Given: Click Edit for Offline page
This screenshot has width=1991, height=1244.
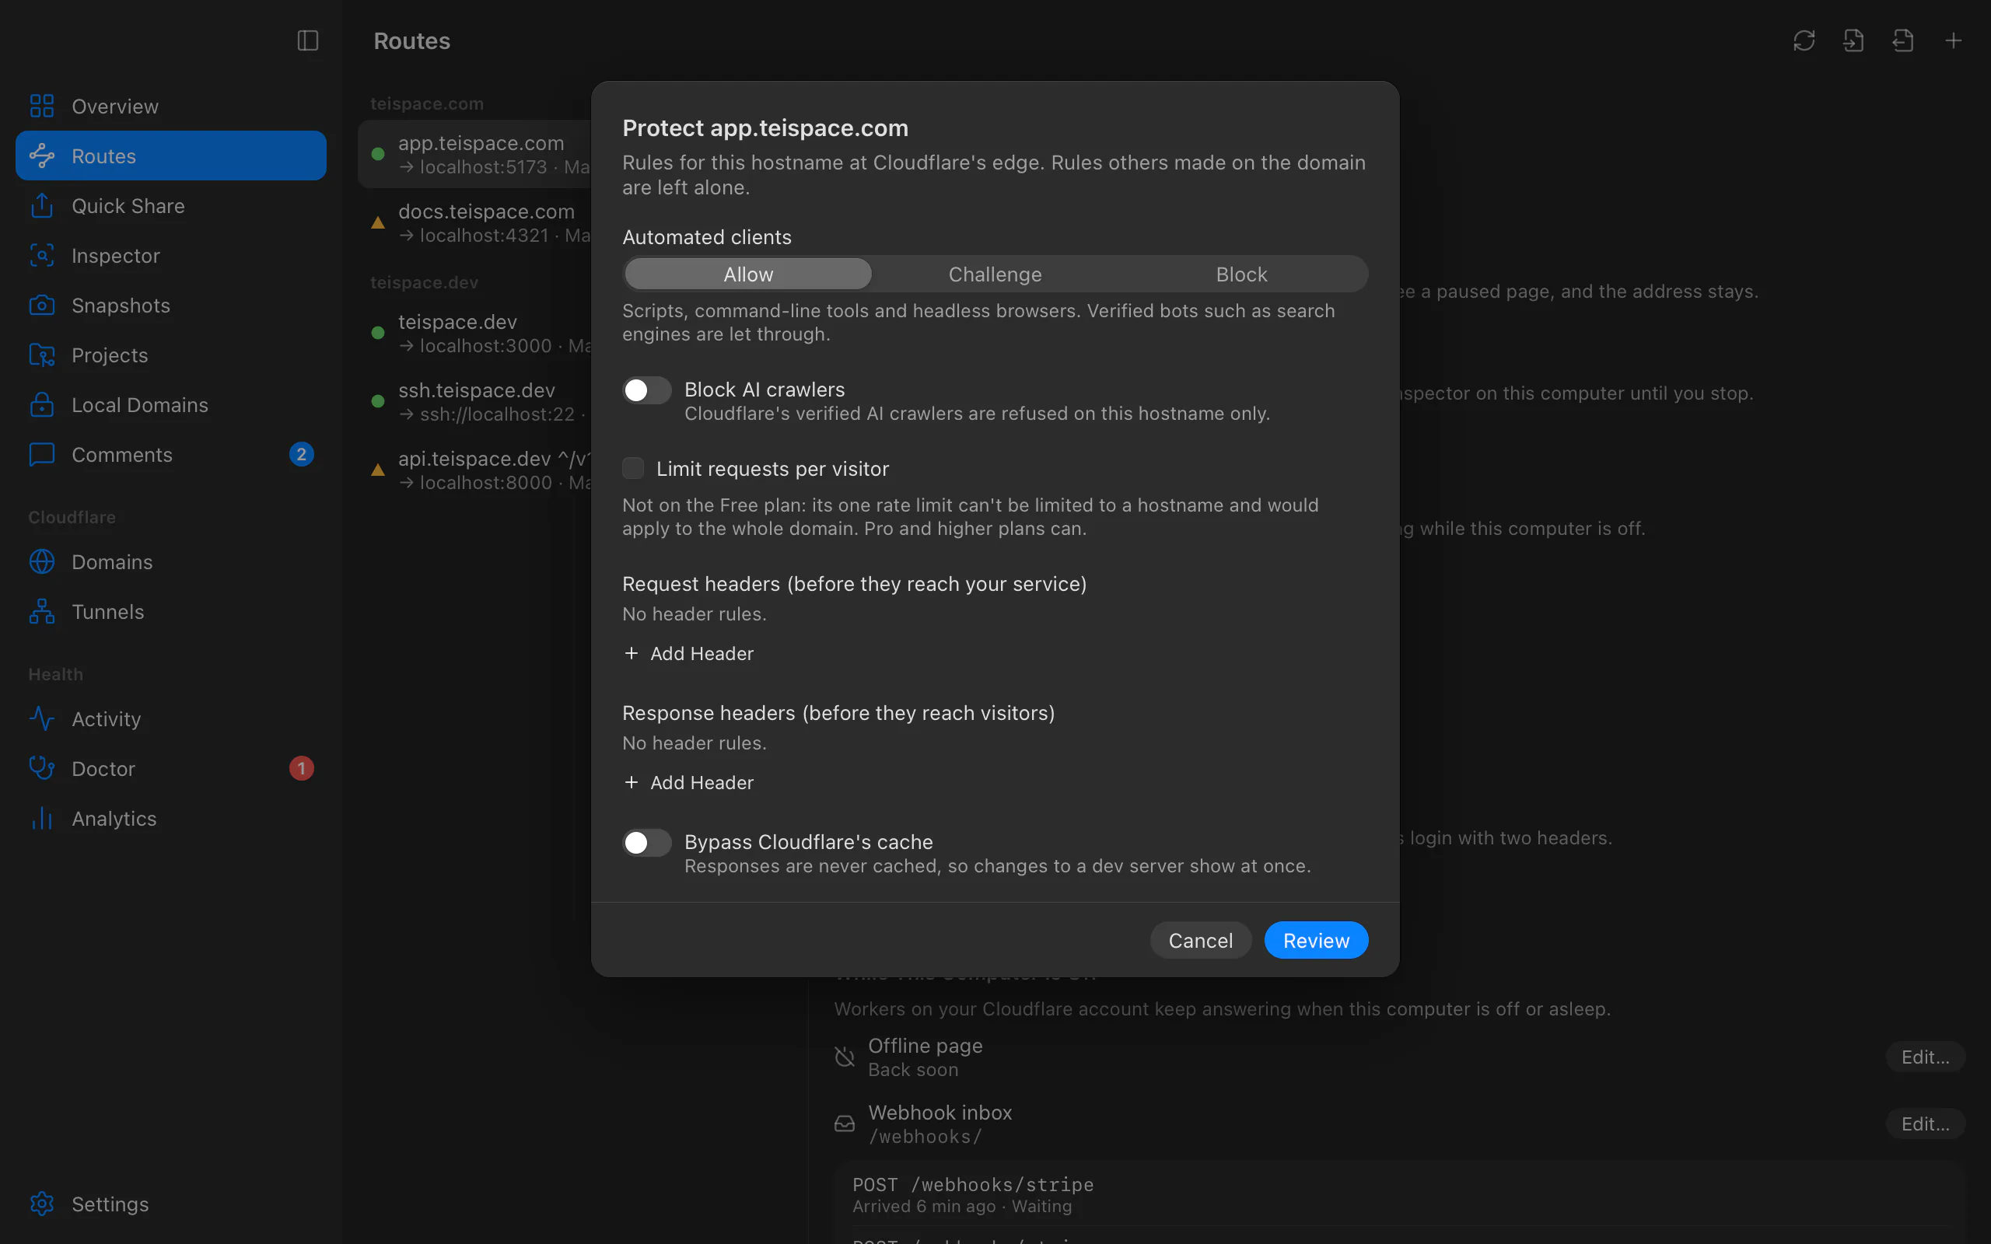Looking at the screenshot, I should tap(1925, 1057).
